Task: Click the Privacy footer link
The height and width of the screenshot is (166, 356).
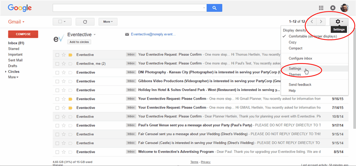Action: click(206, 162)
